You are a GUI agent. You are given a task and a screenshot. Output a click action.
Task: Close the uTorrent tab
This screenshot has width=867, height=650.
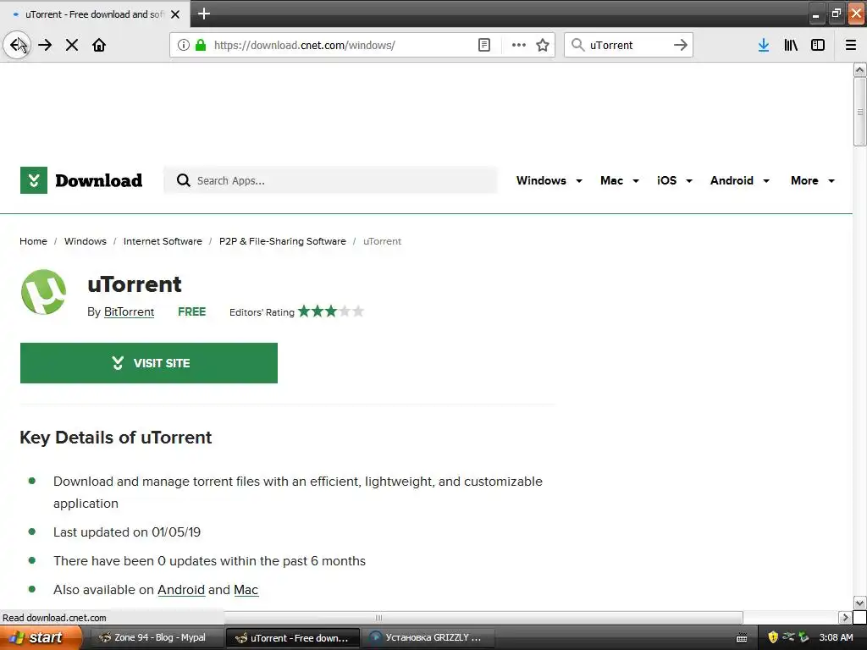coord(175,14)
